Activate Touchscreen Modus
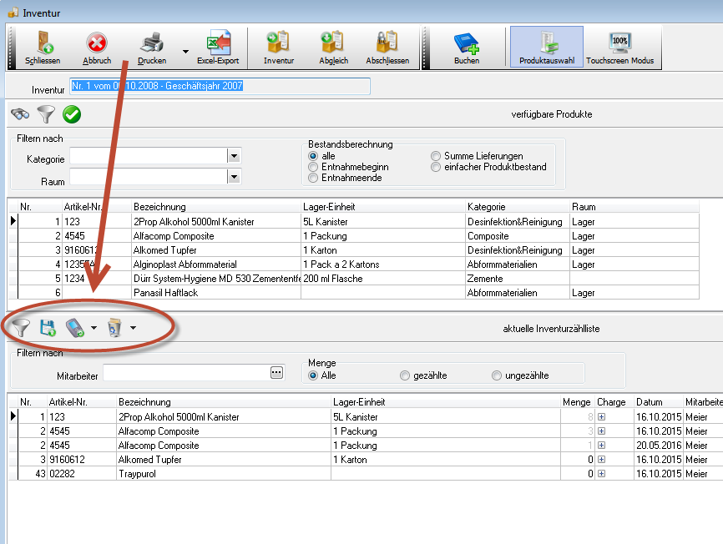 619,43
